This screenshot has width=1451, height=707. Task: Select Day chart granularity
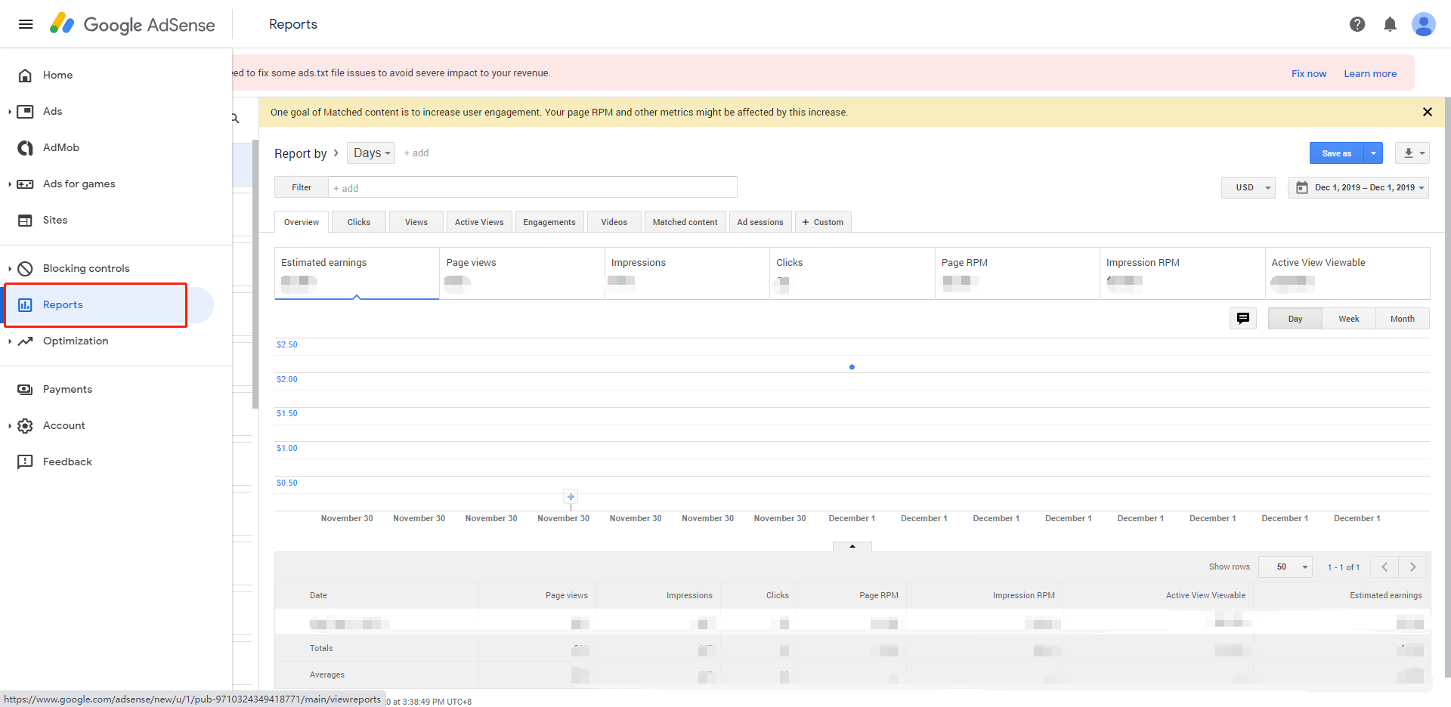pos(1295,319)
